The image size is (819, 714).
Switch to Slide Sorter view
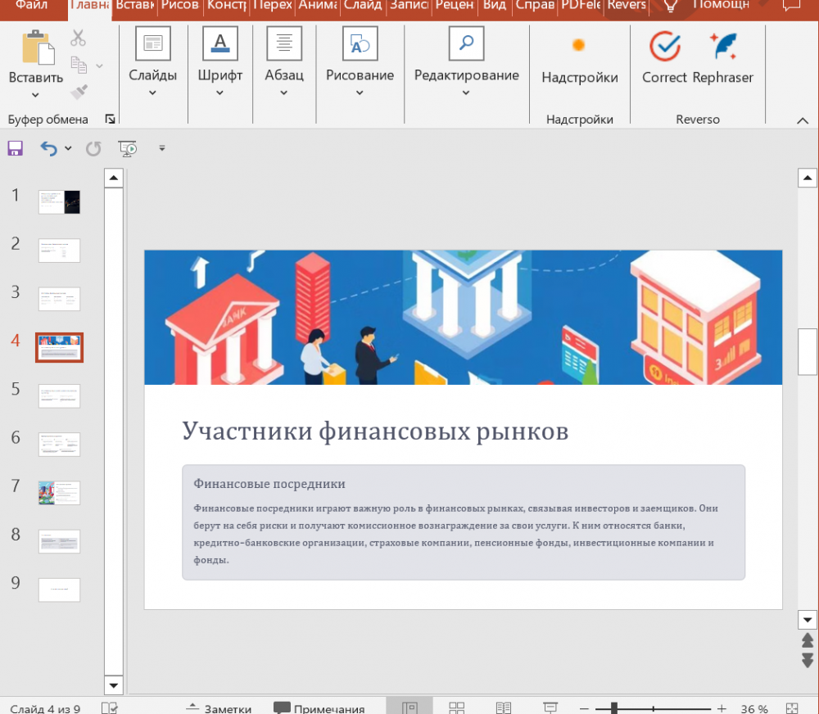(457, 708)
